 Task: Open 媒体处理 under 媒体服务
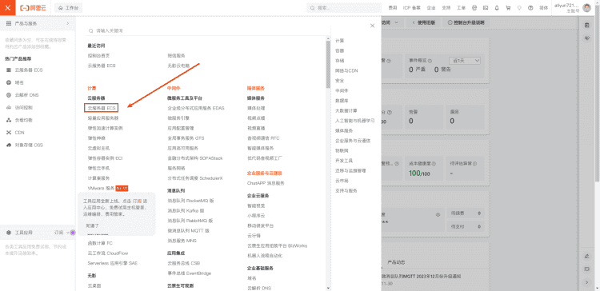(256, 108)
